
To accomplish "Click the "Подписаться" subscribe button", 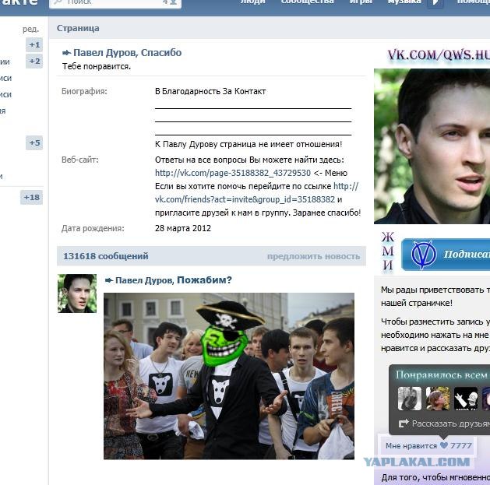I will [x=446, y=255].
